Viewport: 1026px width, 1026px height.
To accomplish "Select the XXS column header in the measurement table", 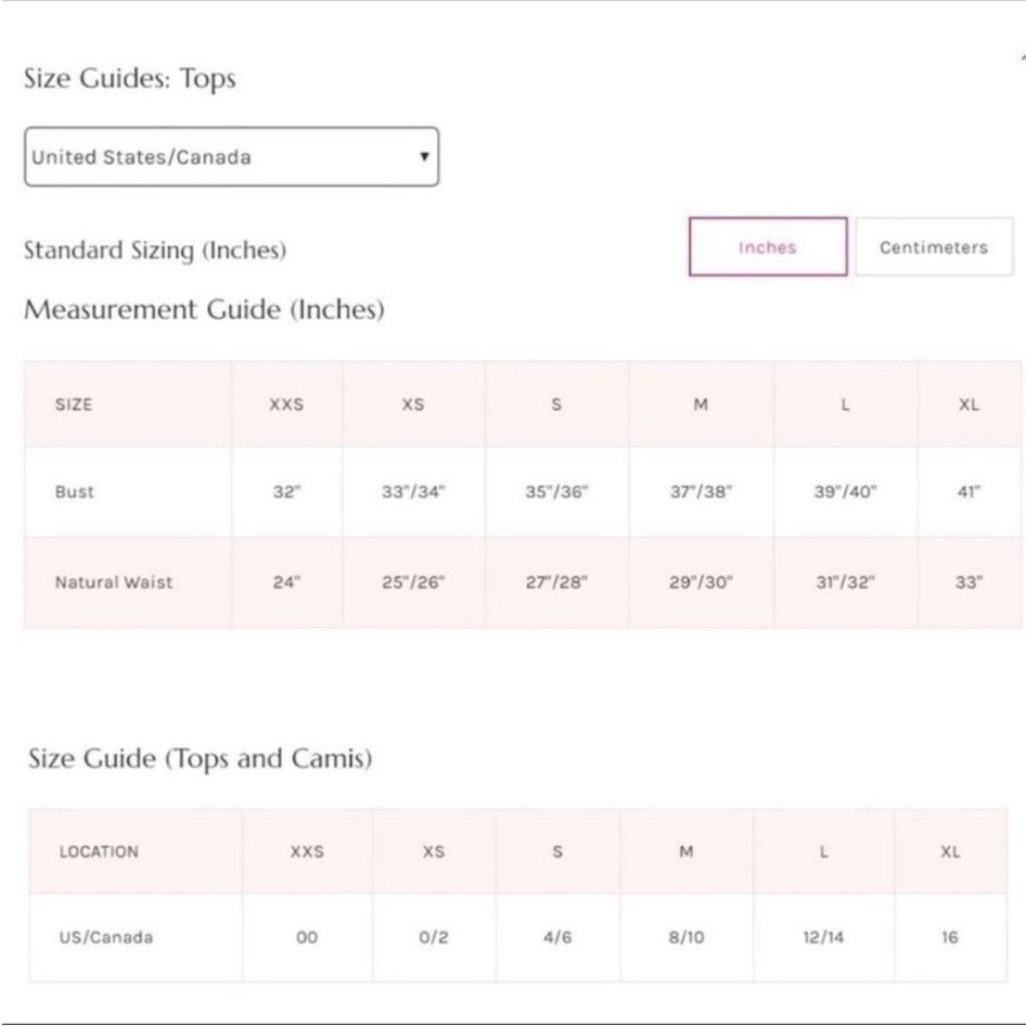I will point(287,405).
